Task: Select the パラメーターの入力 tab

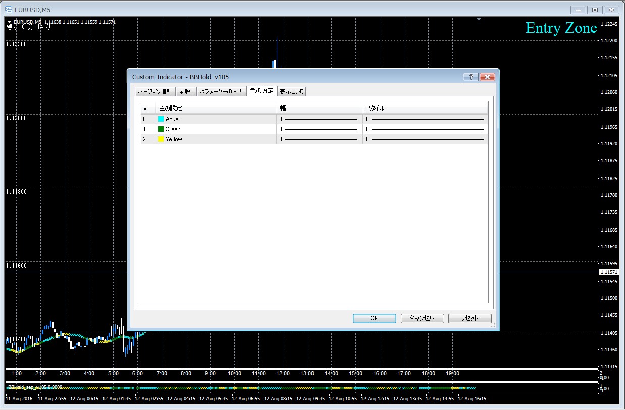Action: click(221, 91)
